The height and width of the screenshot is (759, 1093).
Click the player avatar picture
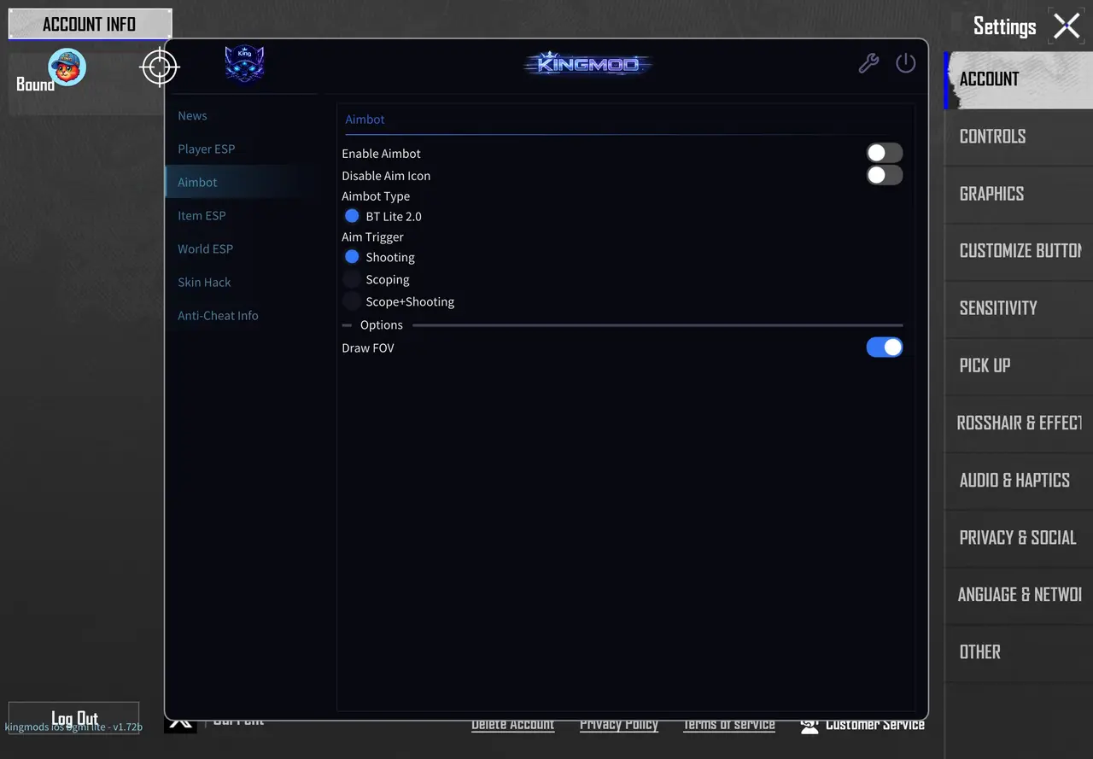pyautogui.click(x=65, y=67)
